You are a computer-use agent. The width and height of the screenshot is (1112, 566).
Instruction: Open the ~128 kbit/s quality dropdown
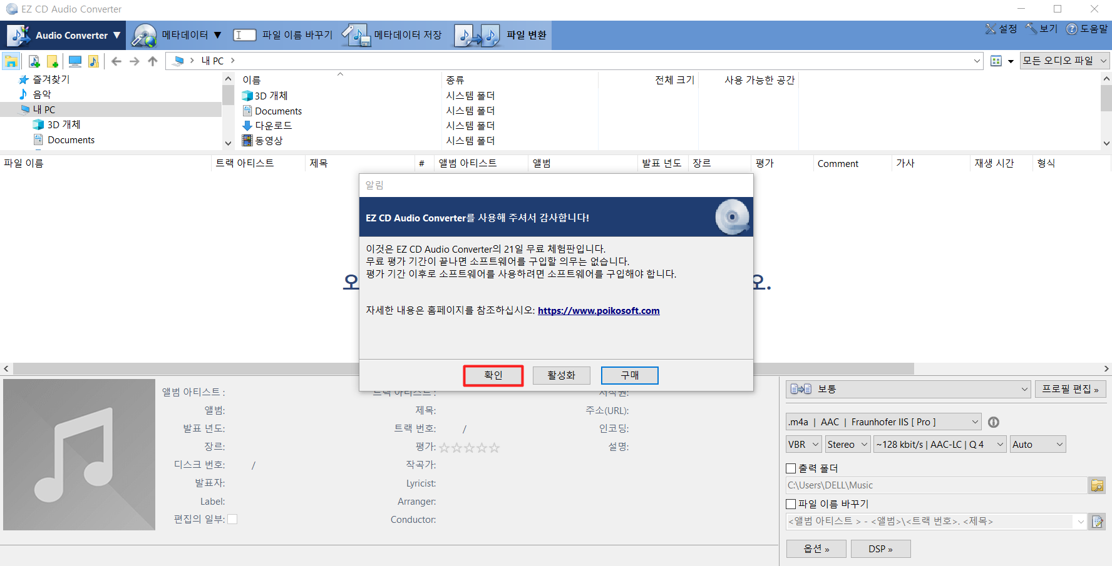click(x=940, y=445)
